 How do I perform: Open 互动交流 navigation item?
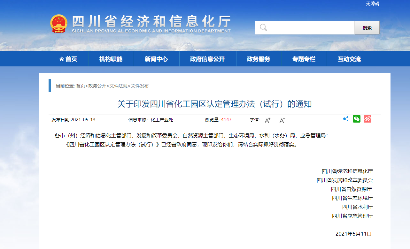coord(349,59)
